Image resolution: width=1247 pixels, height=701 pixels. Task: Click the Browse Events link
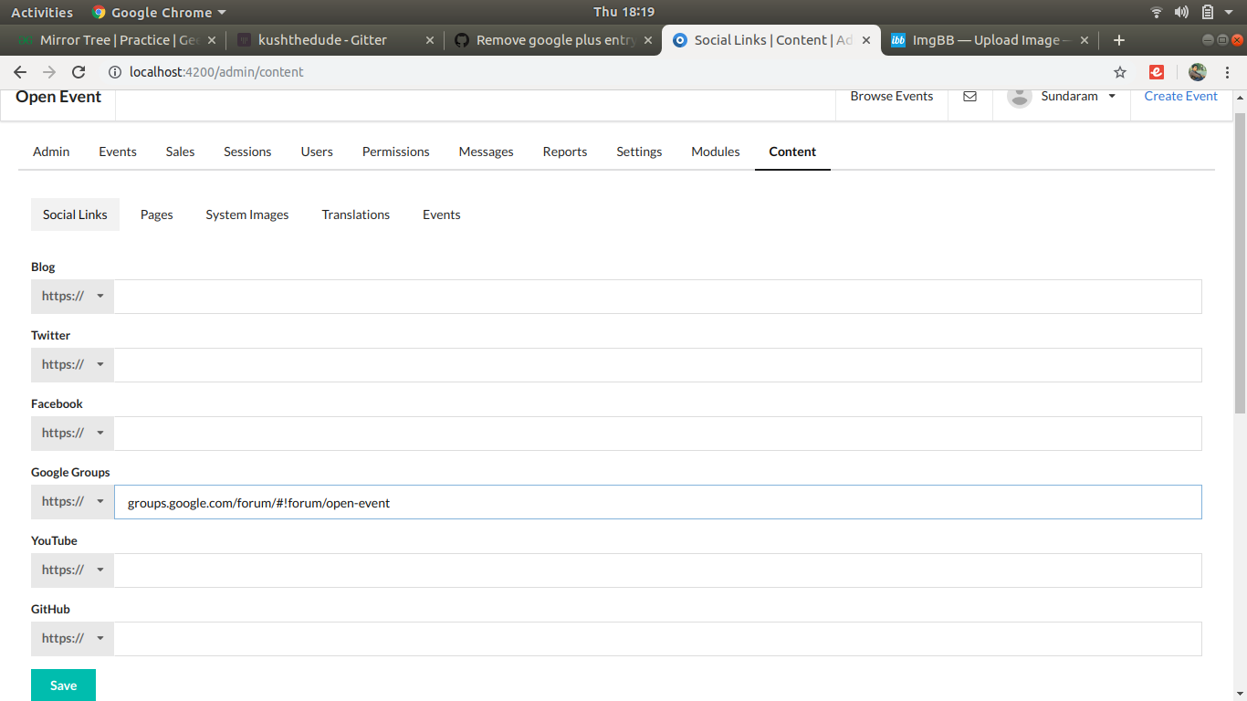(x=892, y=96)
